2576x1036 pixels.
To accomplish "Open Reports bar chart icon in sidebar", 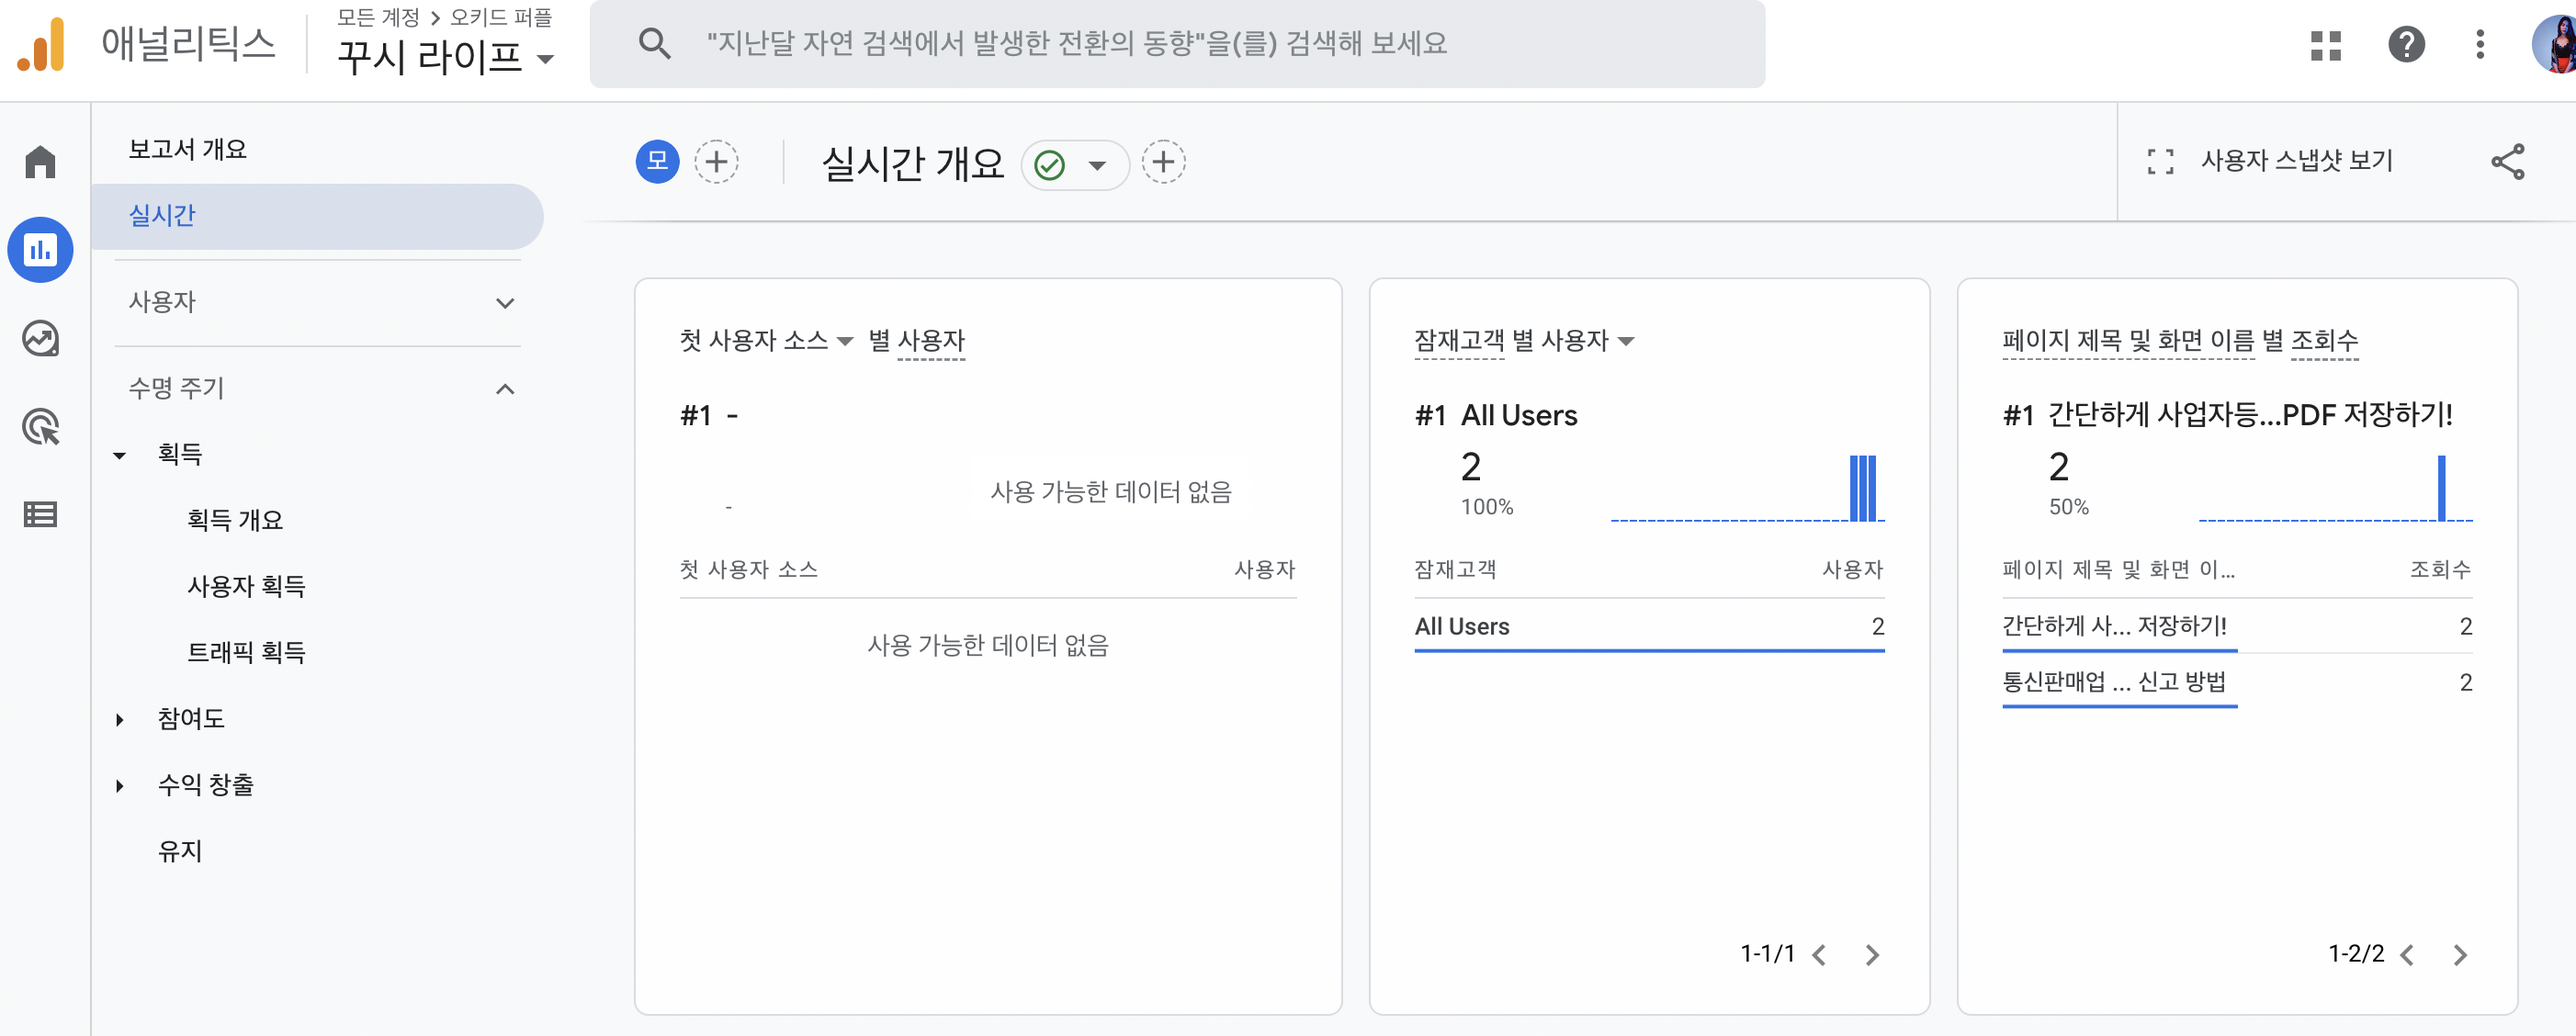I will click(40, 250).
